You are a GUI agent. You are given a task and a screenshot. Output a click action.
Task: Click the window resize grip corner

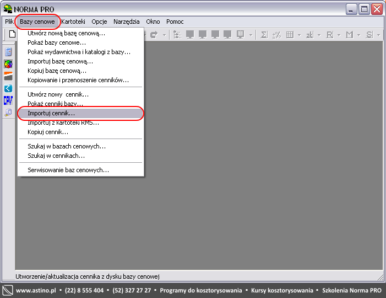tap(380, 278)
